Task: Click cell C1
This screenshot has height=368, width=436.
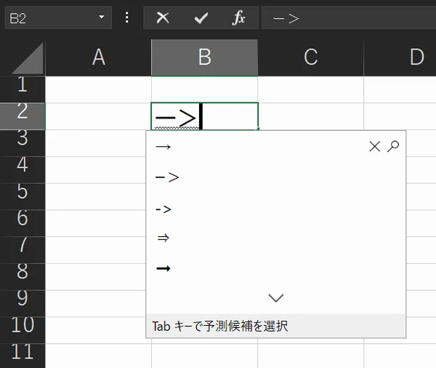Action: 310,89
